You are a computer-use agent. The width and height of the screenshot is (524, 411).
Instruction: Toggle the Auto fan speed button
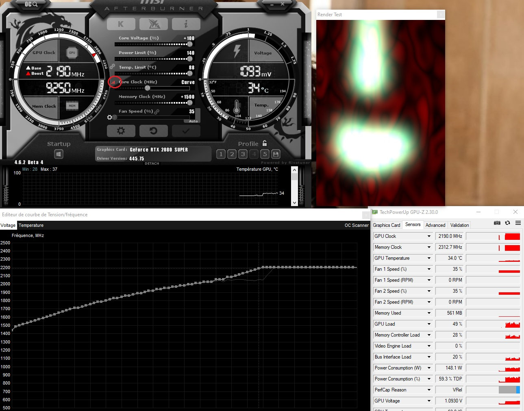point(194,121)
